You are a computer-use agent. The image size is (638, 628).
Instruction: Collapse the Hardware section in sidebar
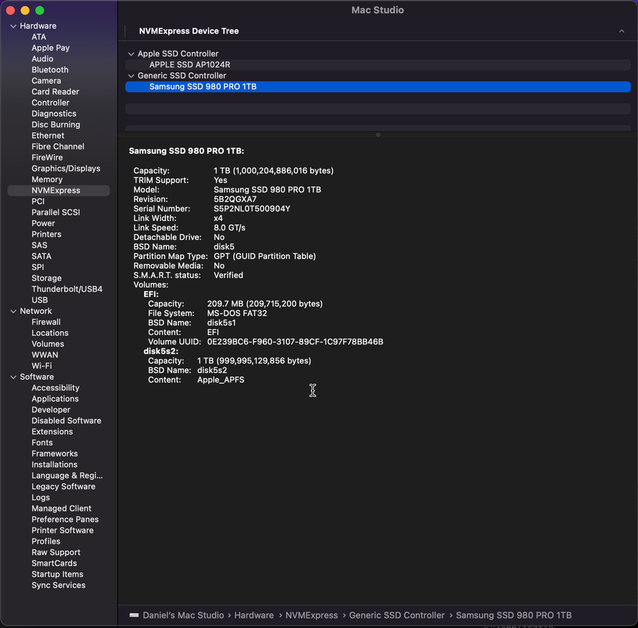(x=13, y=26)
